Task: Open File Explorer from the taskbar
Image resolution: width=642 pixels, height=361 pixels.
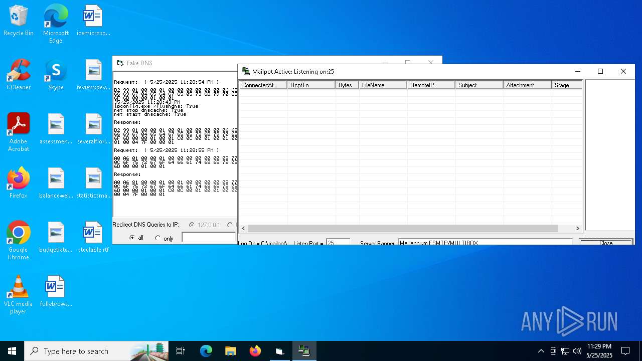Action: click(x=230, y=351)
